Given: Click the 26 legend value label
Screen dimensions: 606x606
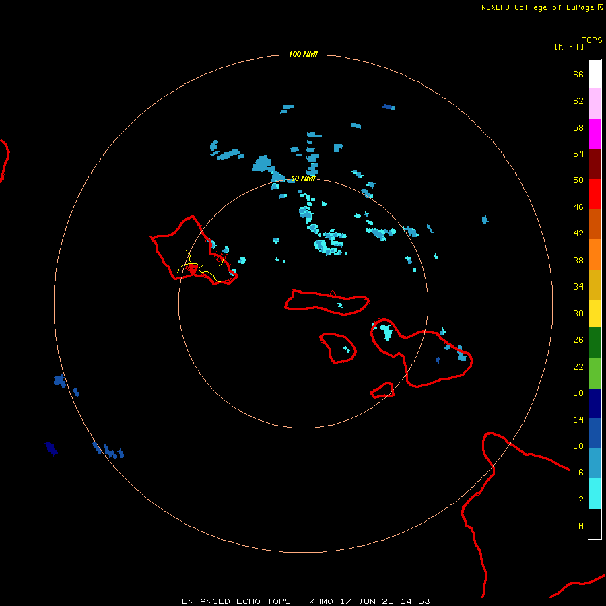Looking at the screenshot, I should 578,340.
